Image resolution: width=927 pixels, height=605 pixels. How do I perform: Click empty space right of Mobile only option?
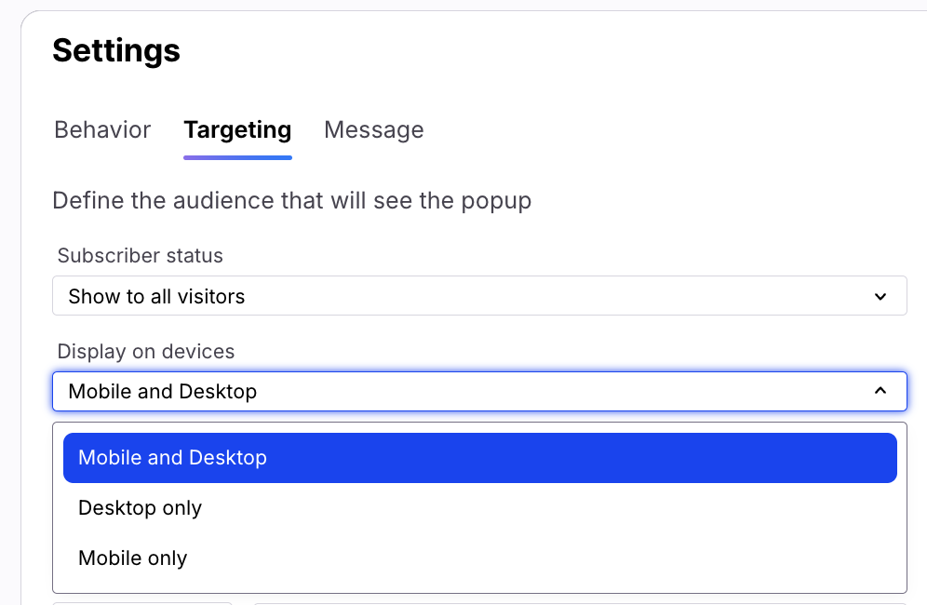(558, 558)
